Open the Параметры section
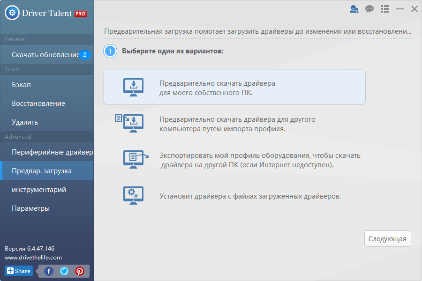422x281 pixels. [x=46, y=208]
